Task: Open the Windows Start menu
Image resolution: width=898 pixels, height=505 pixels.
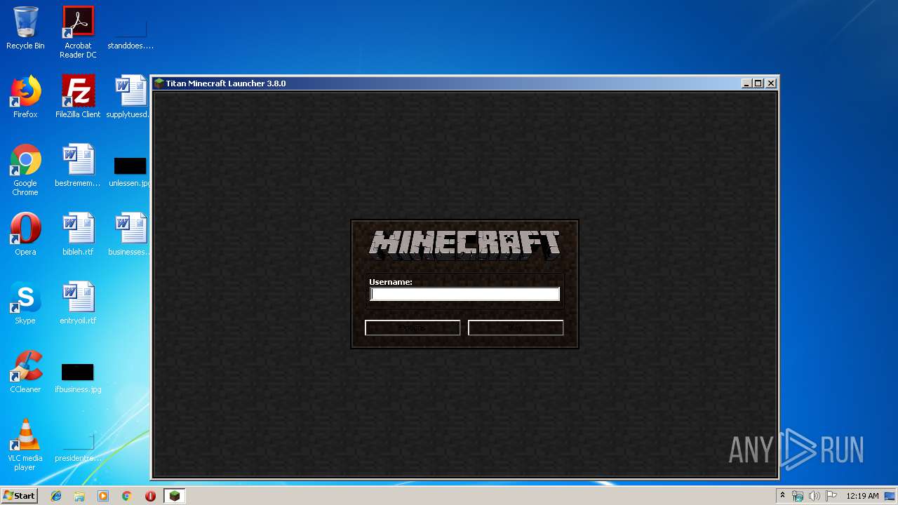Action: point(20,496)
